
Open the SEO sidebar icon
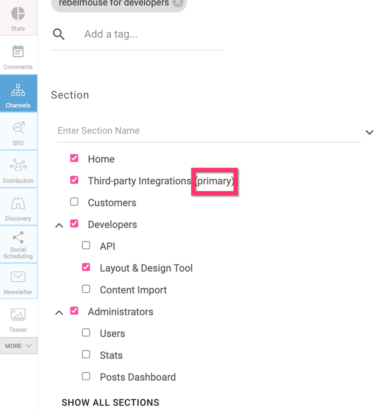[x=18, y=128]
